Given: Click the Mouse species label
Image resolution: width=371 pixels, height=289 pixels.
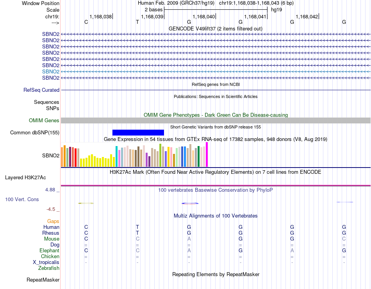Looking at the screenshot, I should (52, 239).
